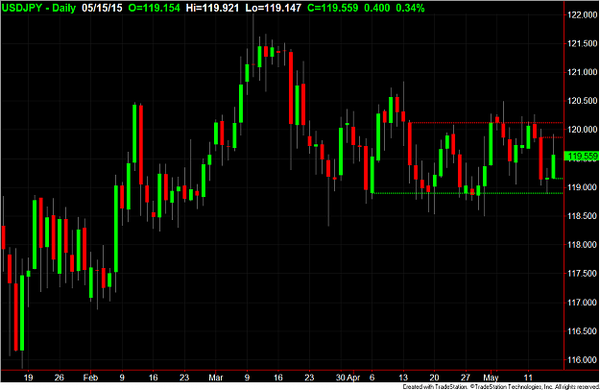
Task: Click the green 119.559 last price marker
Action: [x=582, y=156]
